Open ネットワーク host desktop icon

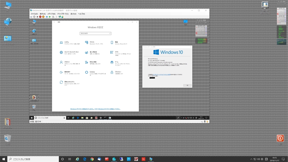coord(8,23)
